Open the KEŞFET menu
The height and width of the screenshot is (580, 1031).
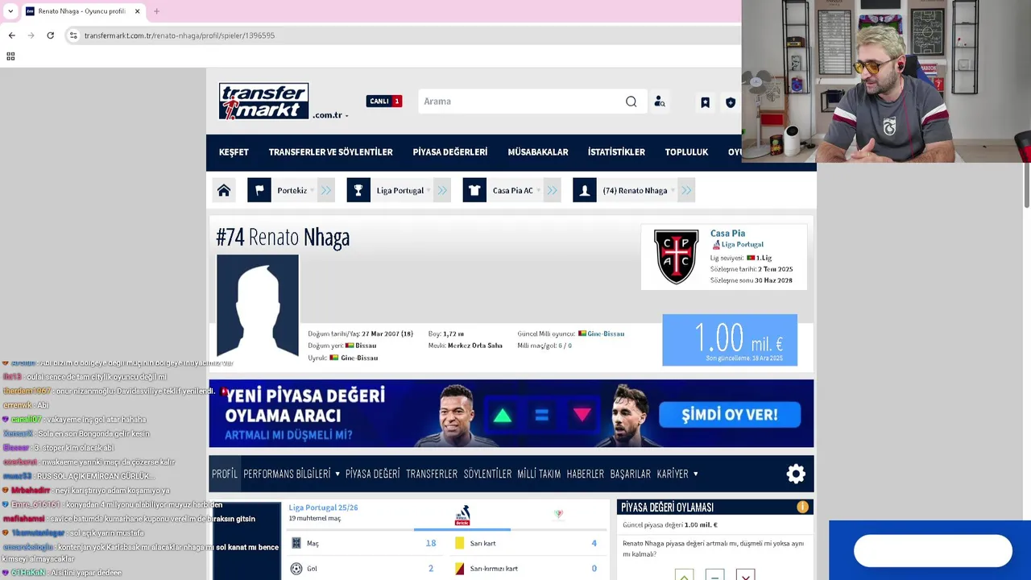pos(234,152)
